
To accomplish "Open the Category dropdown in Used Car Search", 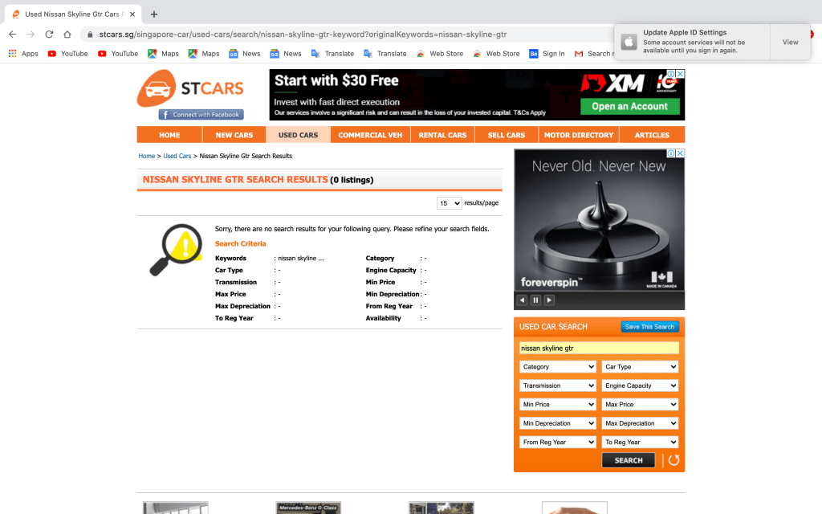I will coord(557,367).
